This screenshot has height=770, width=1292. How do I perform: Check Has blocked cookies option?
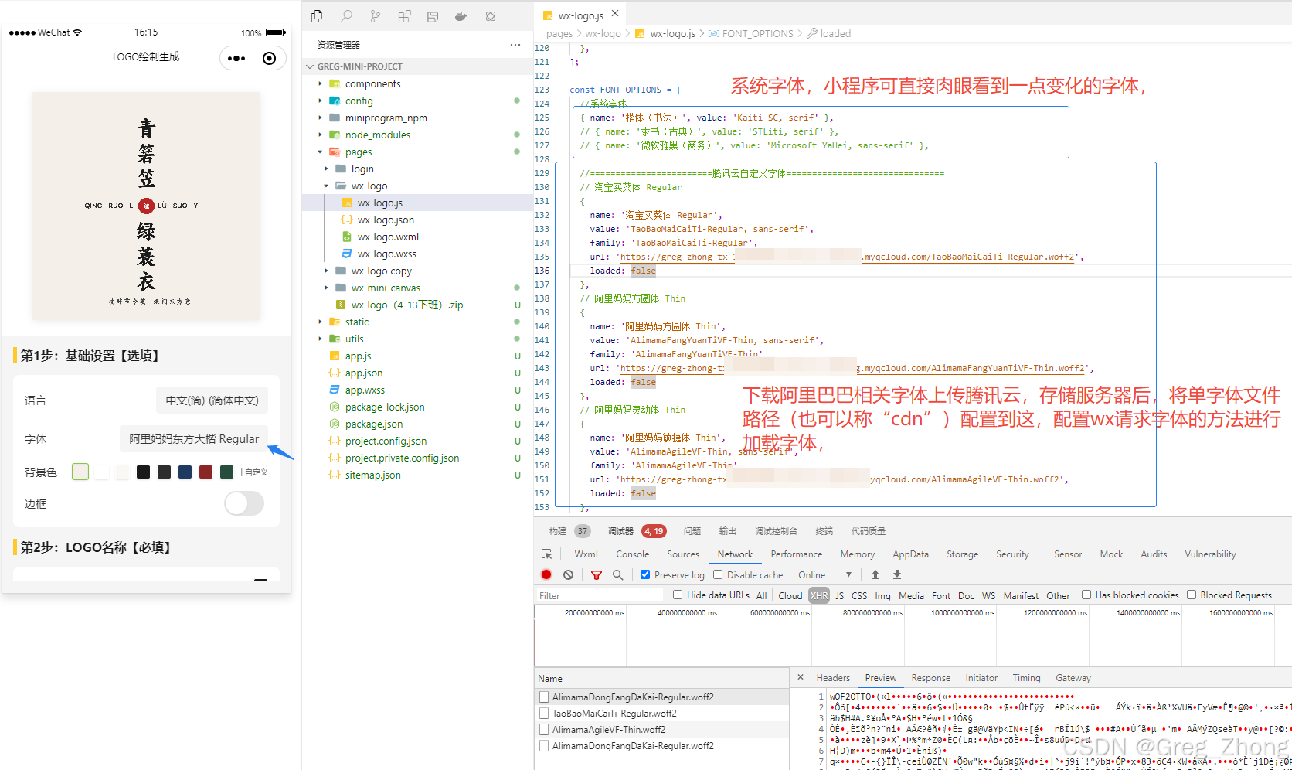click(1086, 595)
